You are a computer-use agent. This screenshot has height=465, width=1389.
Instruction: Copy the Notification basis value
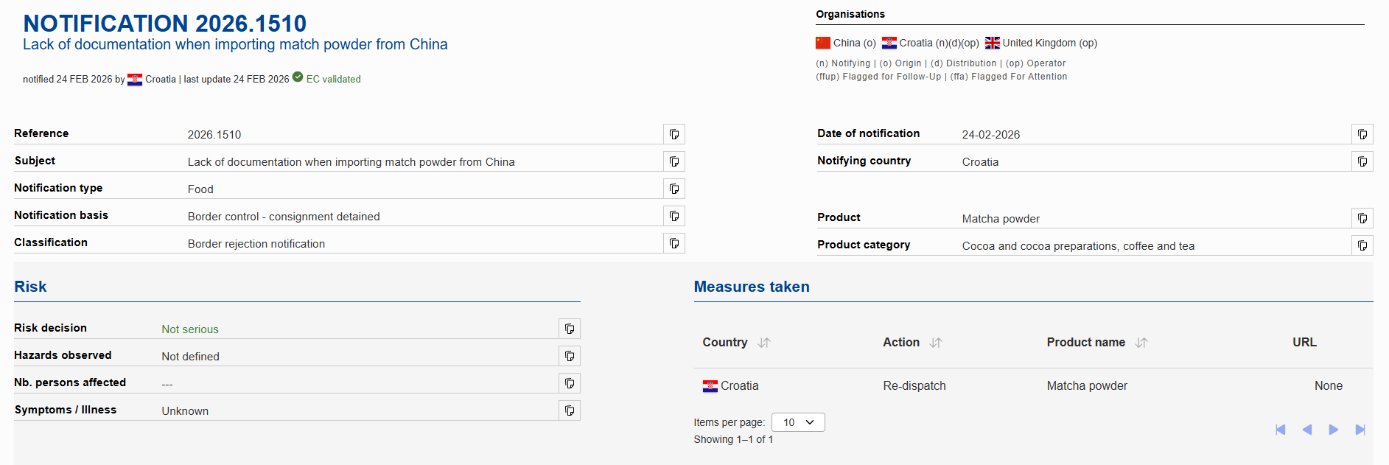(x=674, y=216)
